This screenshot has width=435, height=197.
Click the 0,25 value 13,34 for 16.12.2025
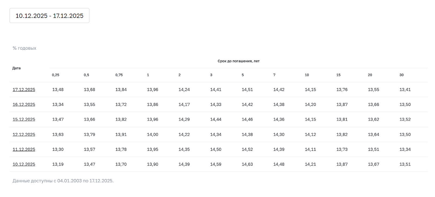click(58, 105)
